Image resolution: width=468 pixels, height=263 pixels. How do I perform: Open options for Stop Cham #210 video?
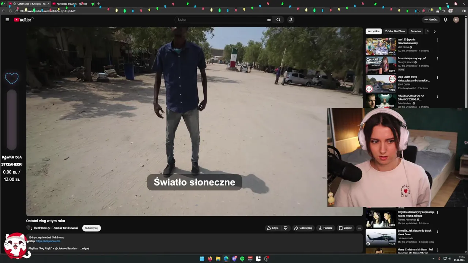coord(437,77)
